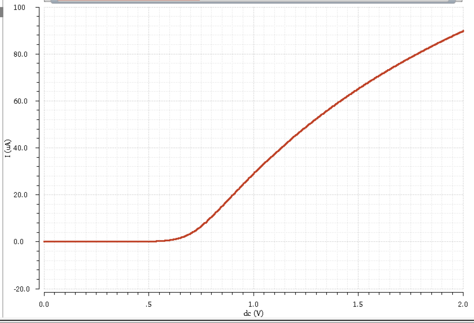The width and height of the screenshot is (474, 323).
Task: Click the 40.0 tick label on Y axis
Action: click(21, 147)
